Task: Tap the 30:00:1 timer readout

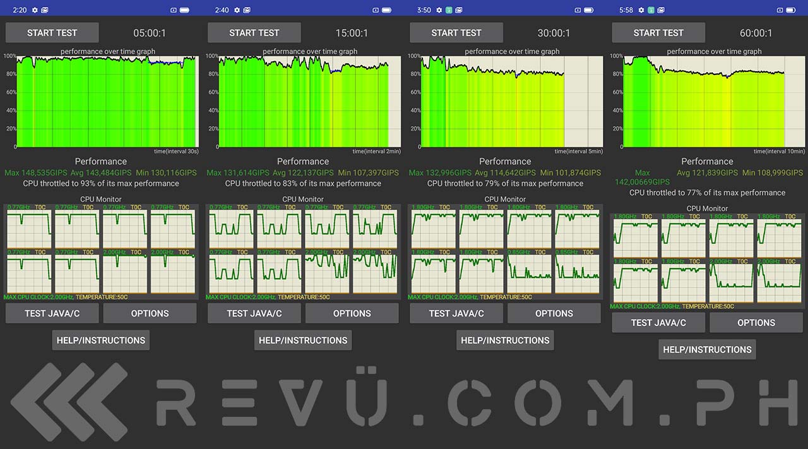Action: [x=554, y=33]
